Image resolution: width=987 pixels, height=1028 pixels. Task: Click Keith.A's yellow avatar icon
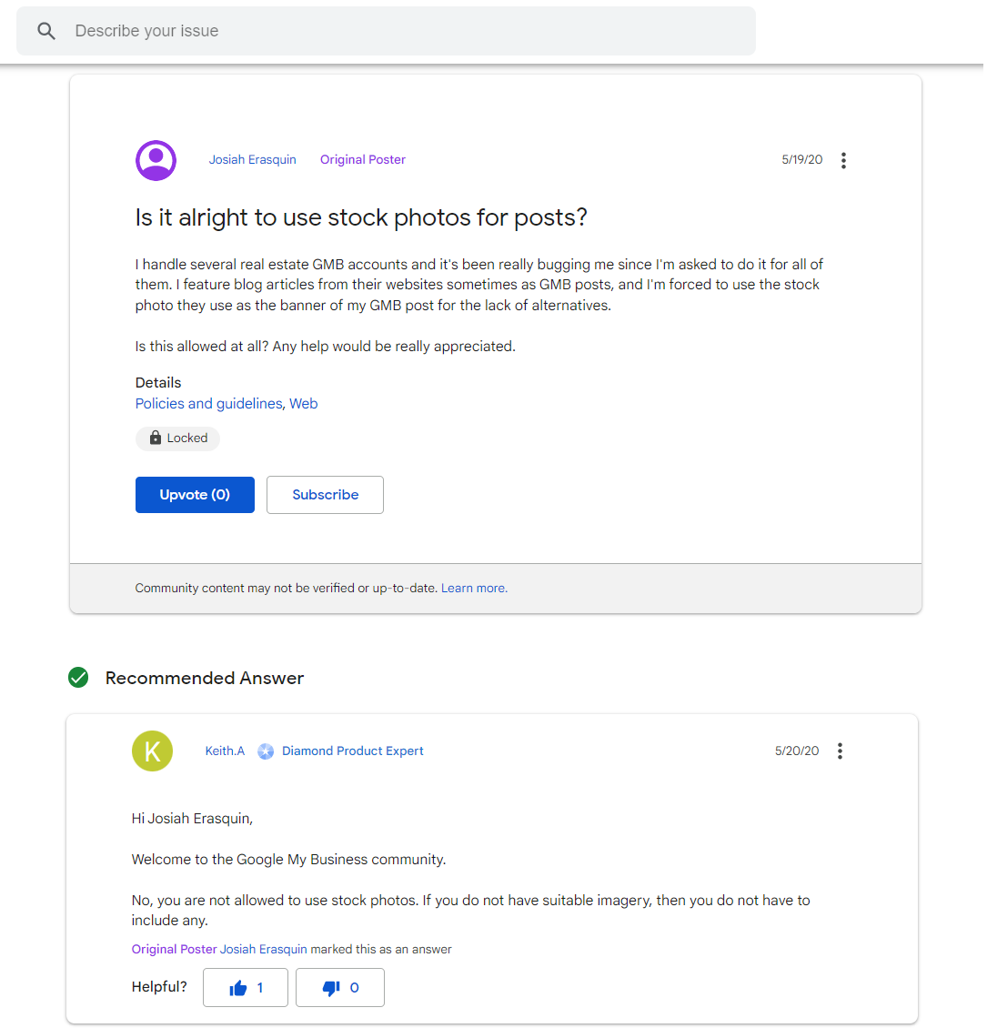152,751
